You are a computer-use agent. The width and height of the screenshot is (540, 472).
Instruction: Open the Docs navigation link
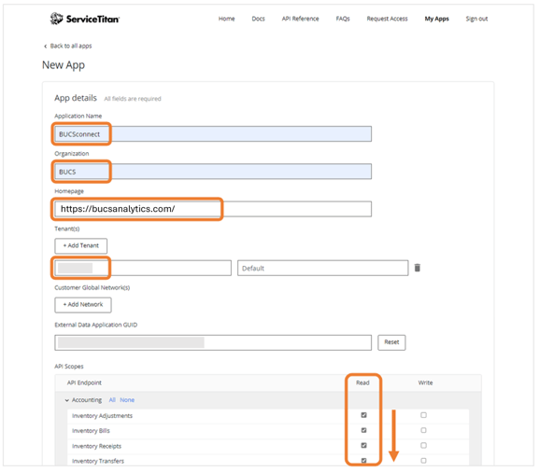pos(258,19)
